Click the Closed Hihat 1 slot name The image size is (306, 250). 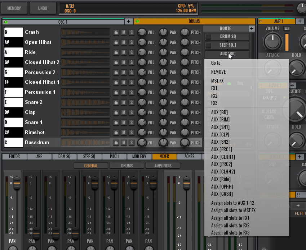coord(42,82)
